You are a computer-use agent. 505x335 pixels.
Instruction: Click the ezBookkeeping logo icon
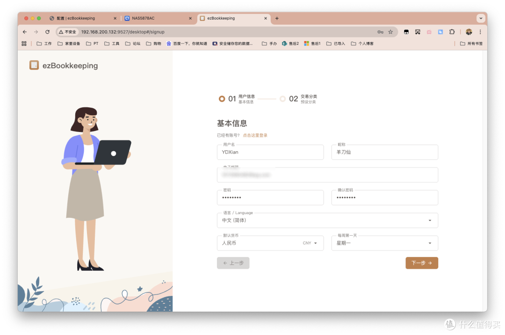(x=34, y=65)
